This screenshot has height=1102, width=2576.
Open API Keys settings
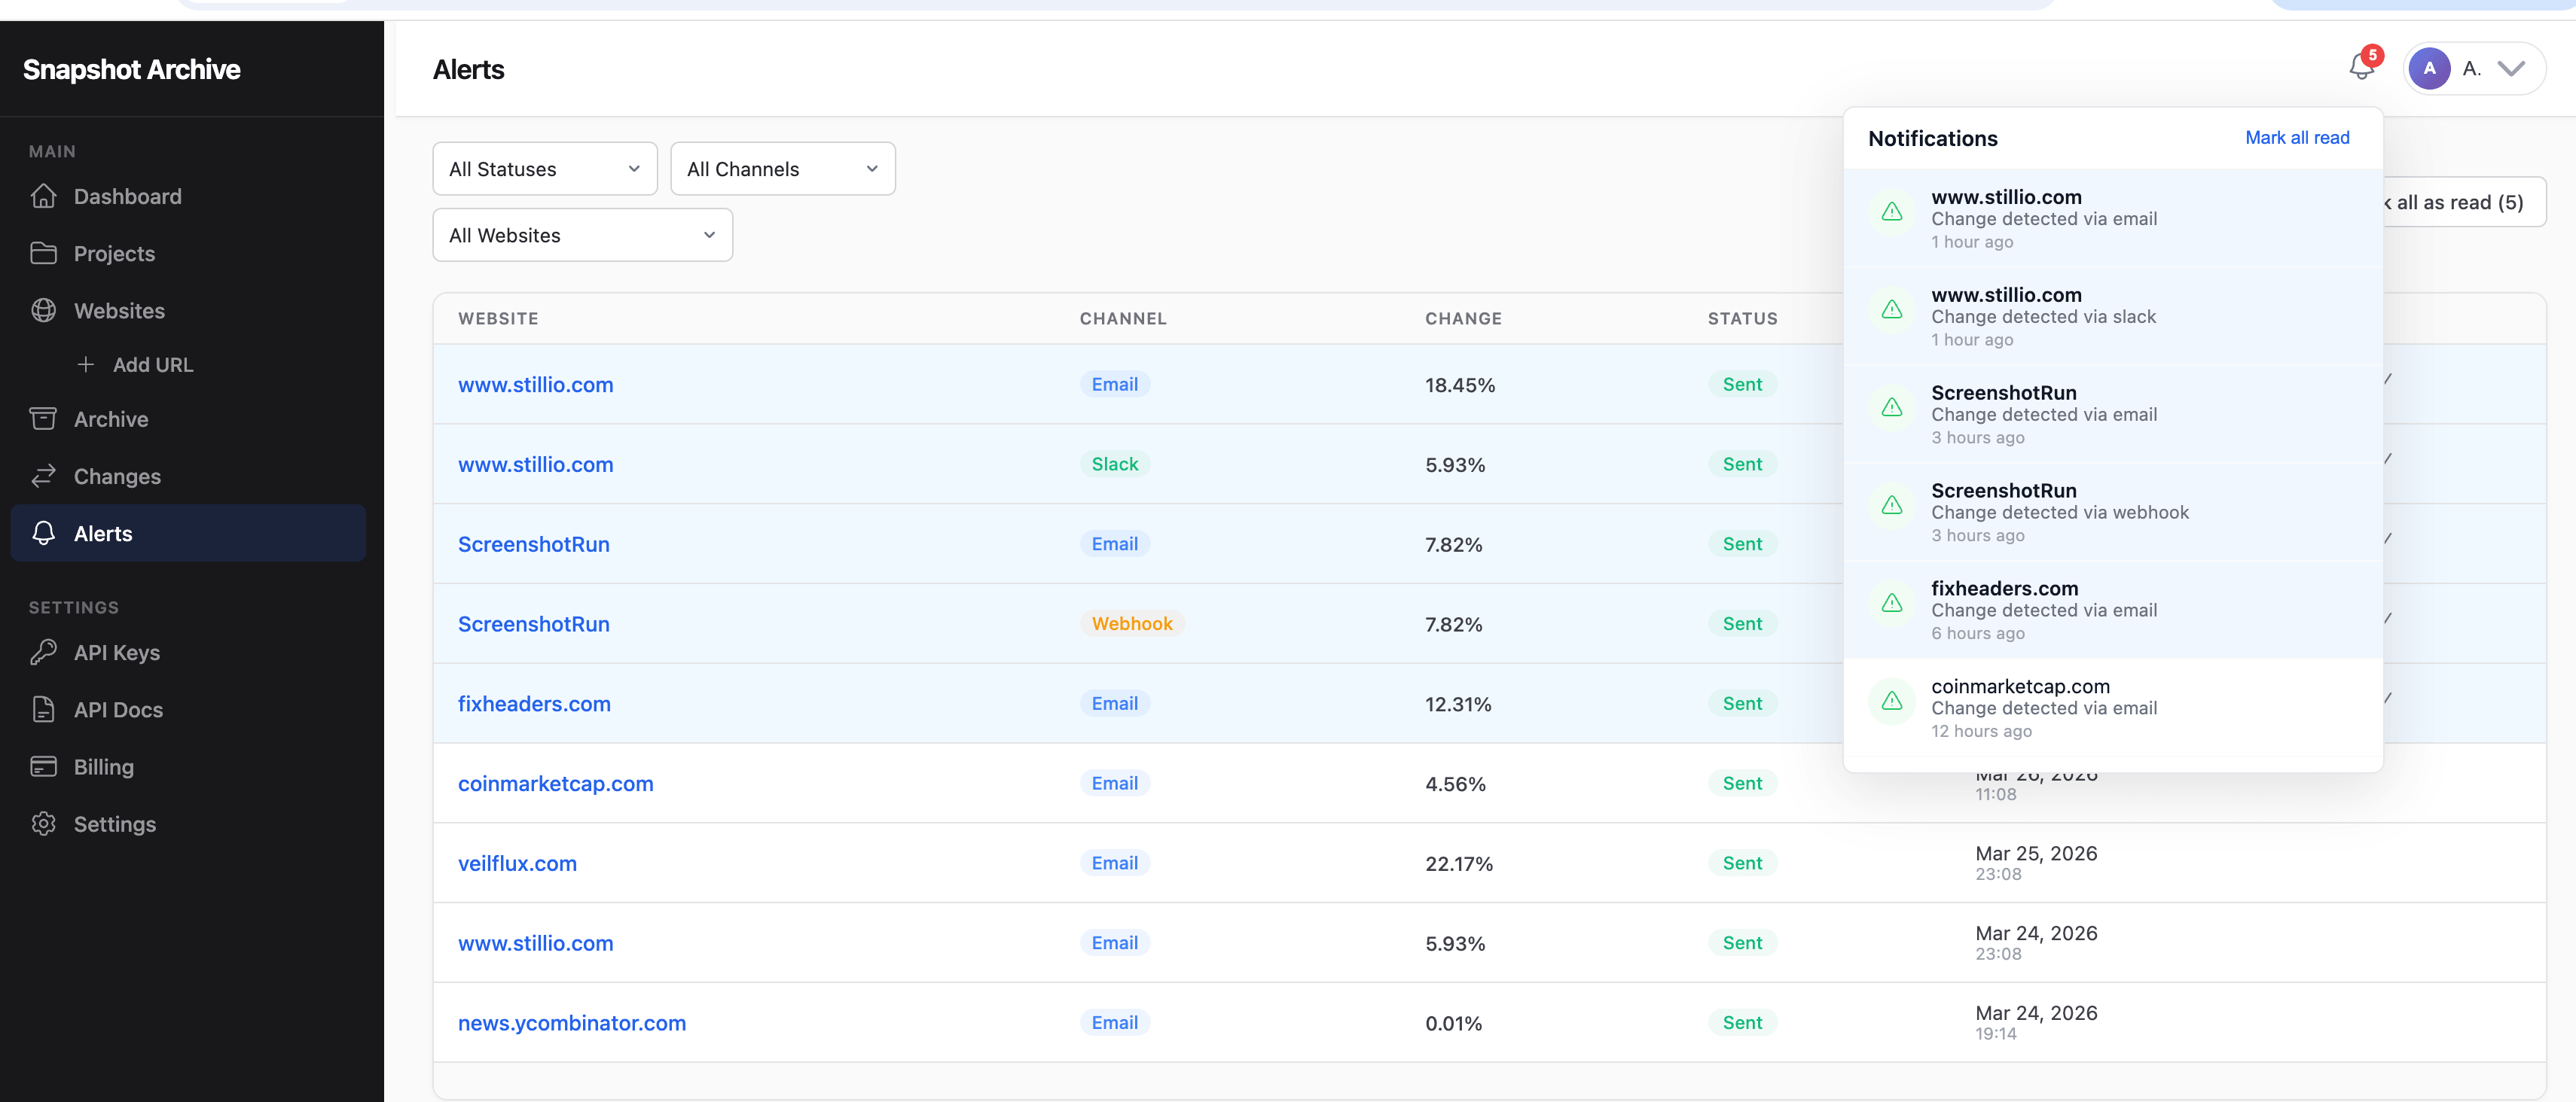click(188, 651)
